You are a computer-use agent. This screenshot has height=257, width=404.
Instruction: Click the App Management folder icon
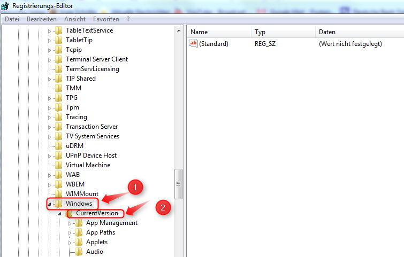(x=79, y=223)
